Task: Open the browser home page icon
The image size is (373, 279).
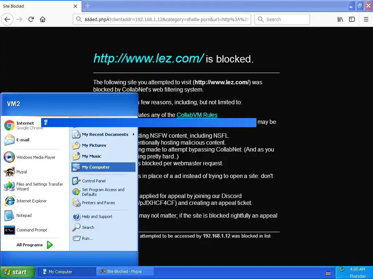Action: [43, 19]
